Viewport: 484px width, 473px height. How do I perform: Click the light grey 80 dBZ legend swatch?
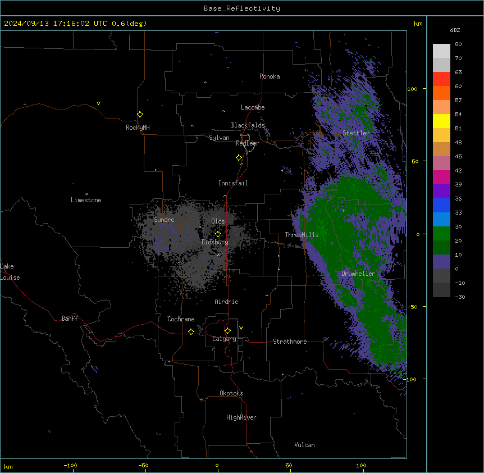(x=441, y=51)
